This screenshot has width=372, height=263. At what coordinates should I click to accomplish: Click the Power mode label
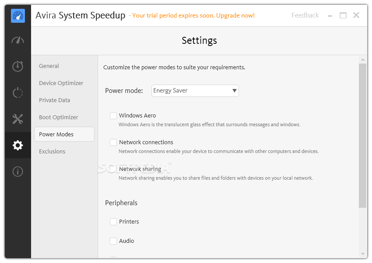pyautogui.click(x=124, y=91)
